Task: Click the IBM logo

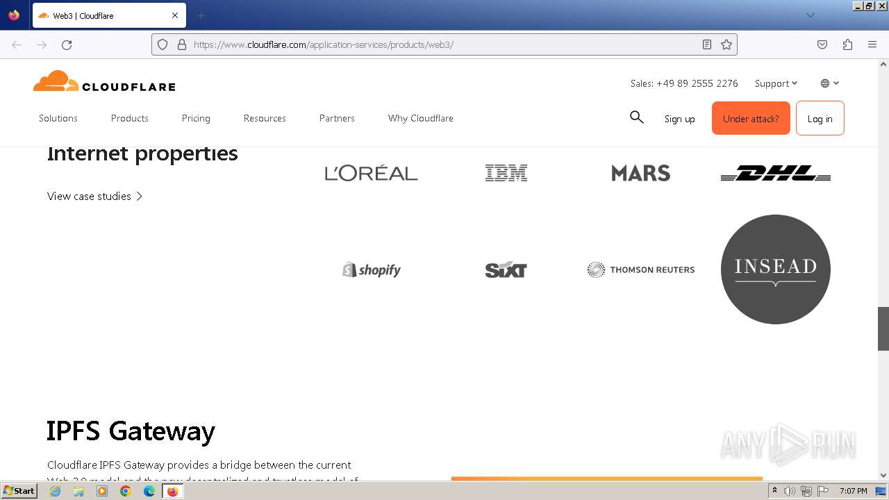Action: coord(506,173)
